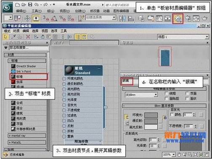Enable the 面贴图 (Face Map) checkbox
The width and height of the screenshot is (212, 159).
coord(166,99)
